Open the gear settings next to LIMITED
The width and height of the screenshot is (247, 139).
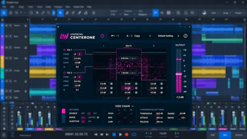(98, 117)
